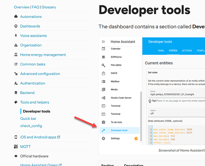205x166 pixels.
Task: Click the Settings gear icon
Action: [x=103, y=138]
